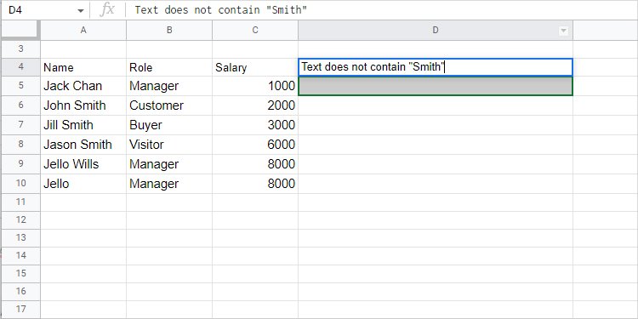
Task: Select the cell containing Visitor
Action: tap(169, 145)
